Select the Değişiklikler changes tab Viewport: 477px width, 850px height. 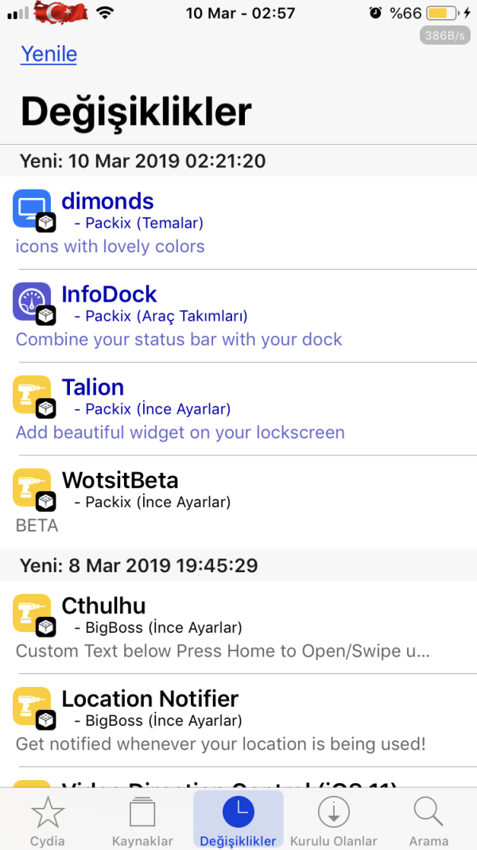point(238,820)
